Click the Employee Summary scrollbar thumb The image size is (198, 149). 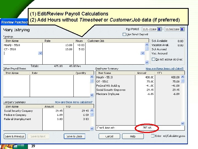click(x=183, y=81)
